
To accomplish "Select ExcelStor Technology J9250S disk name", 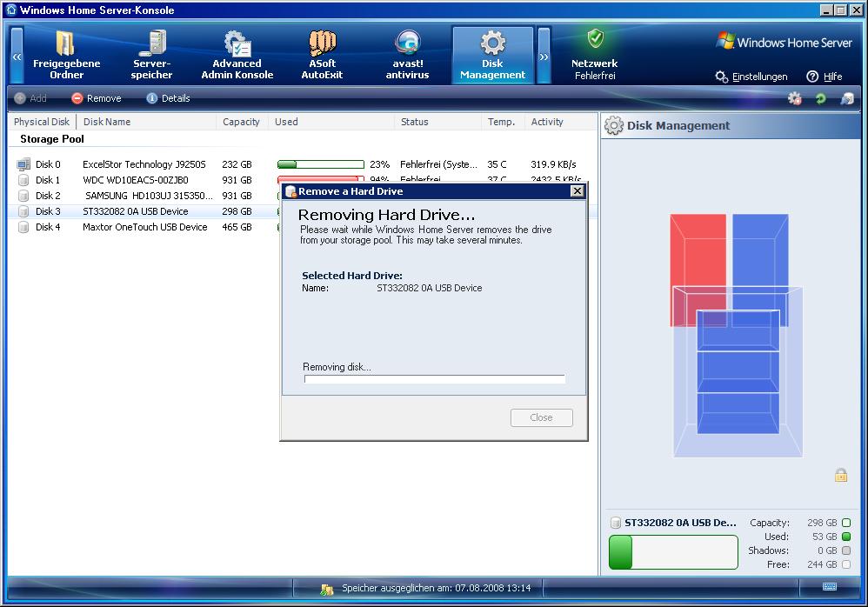I will coord(144,164).
